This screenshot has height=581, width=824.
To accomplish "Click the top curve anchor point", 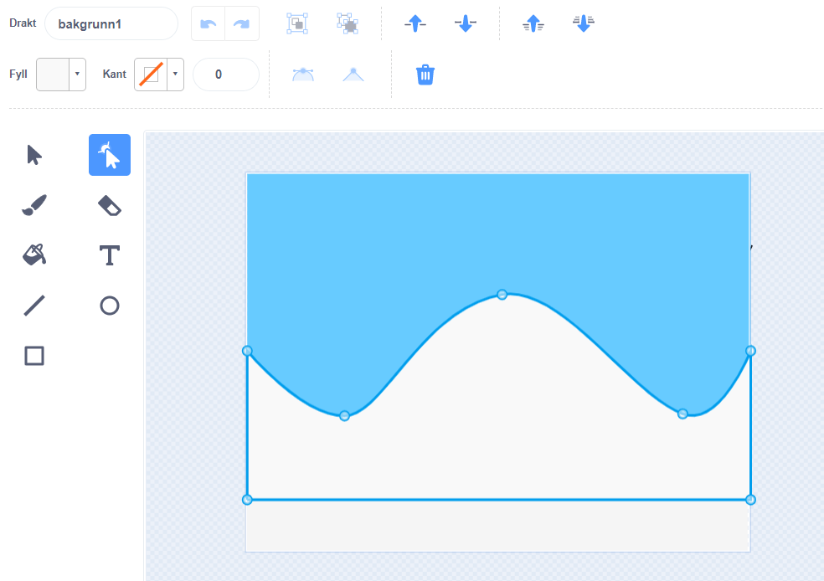I will (x=502, y=295).
